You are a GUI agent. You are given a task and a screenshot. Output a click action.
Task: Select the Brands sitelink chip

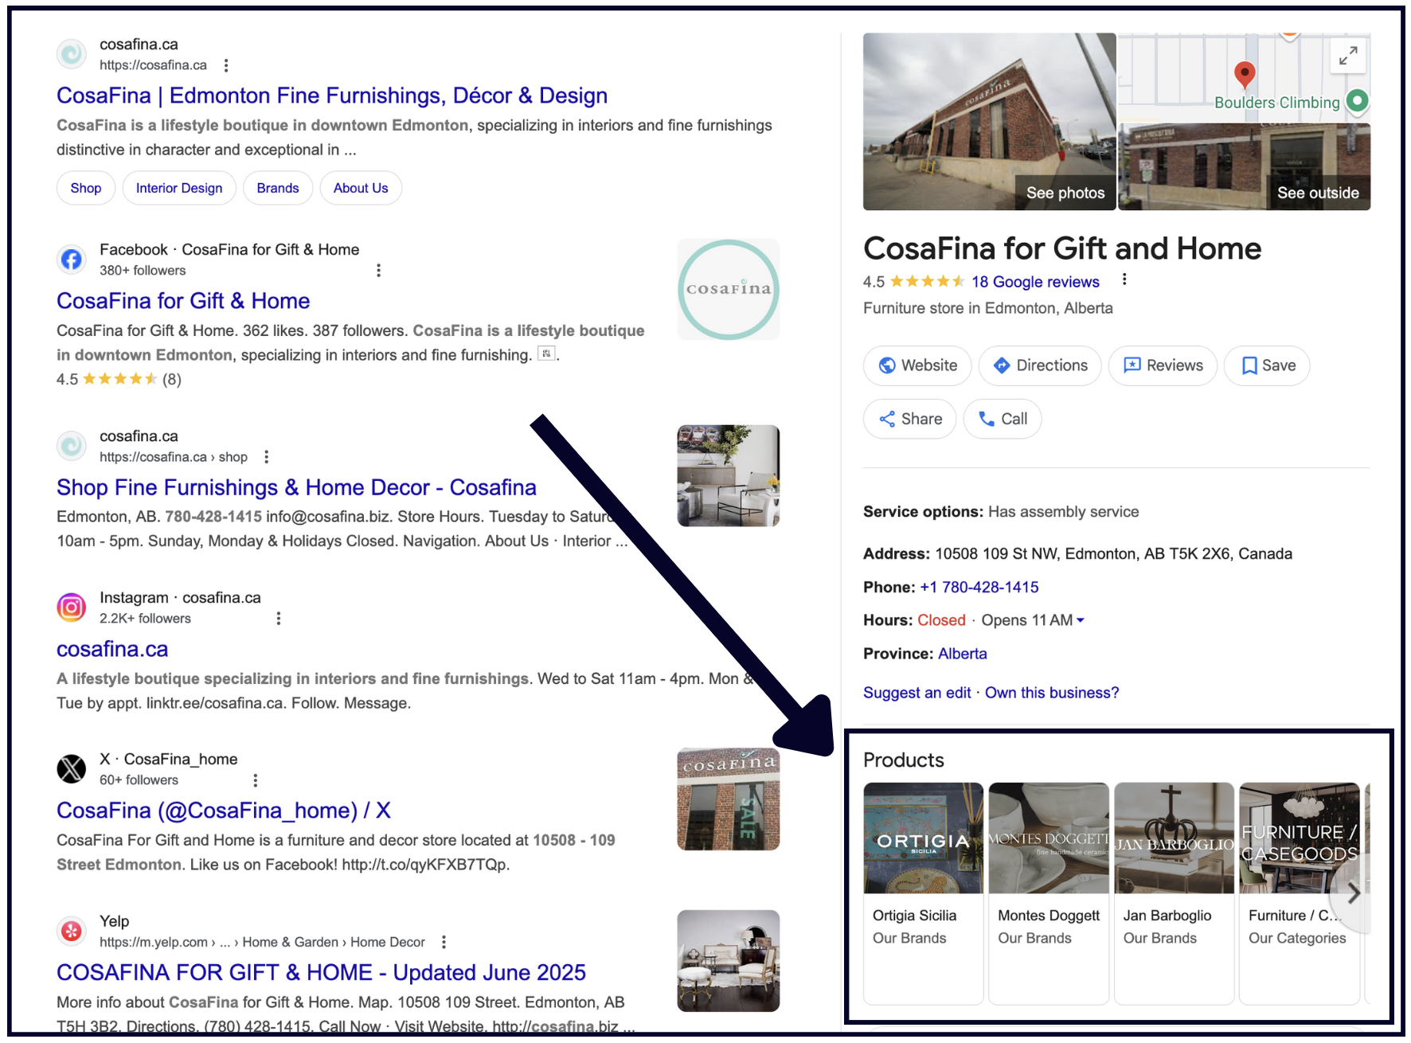278,188
